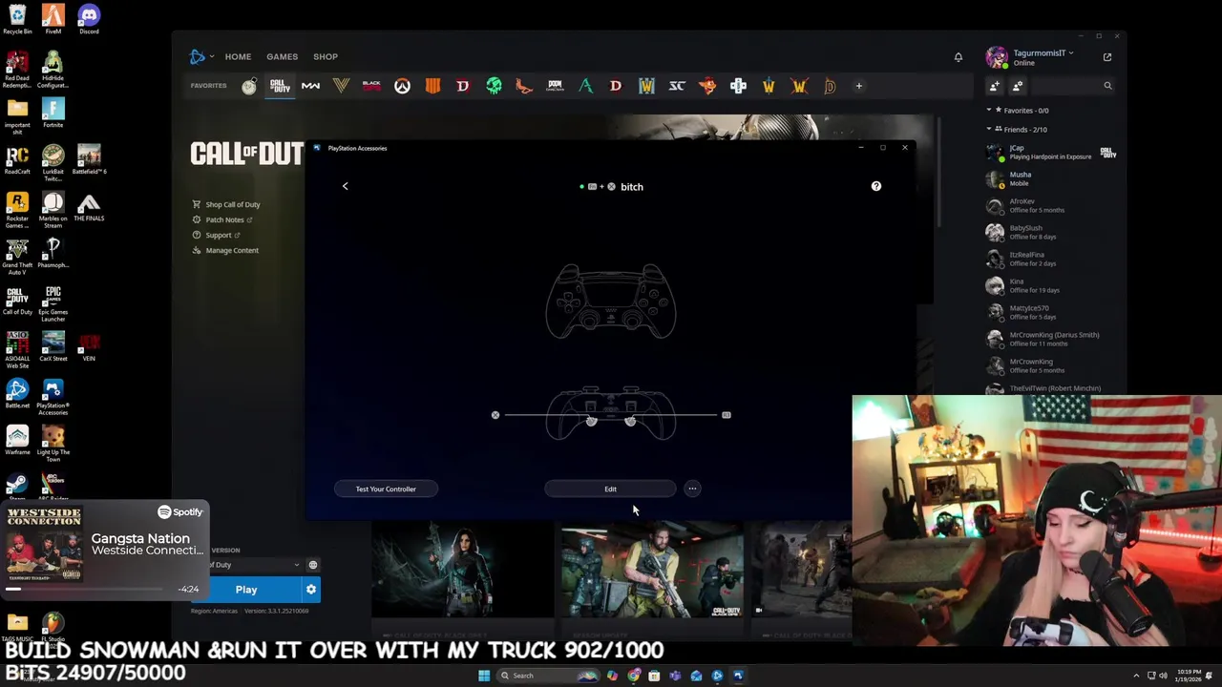Select the Call of Duty game tab
1222x687 pixels.
click(280, 86)
